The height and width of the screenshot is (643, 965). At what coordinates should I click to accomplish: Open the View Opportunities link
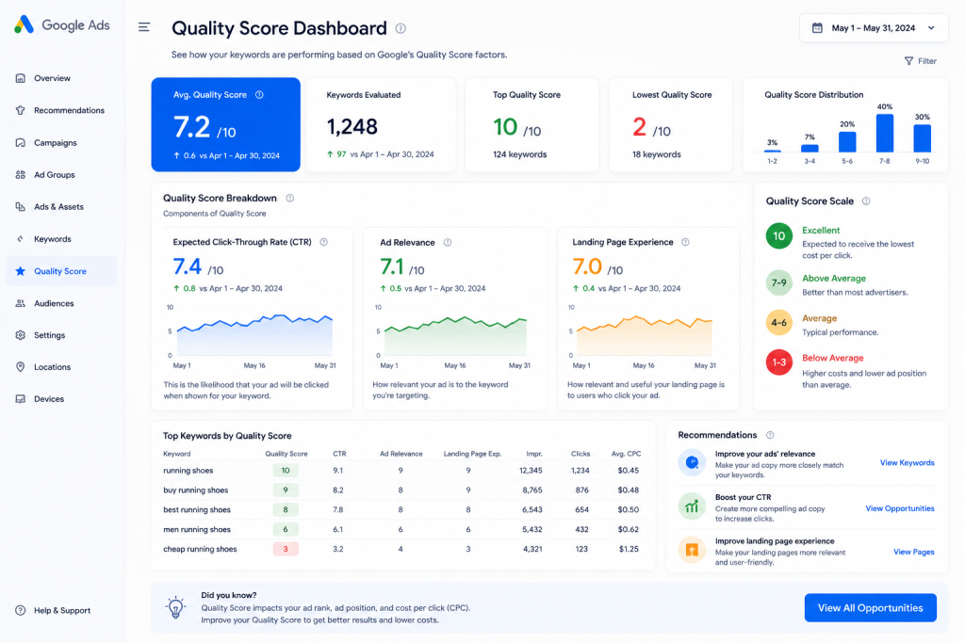(900, 508)
